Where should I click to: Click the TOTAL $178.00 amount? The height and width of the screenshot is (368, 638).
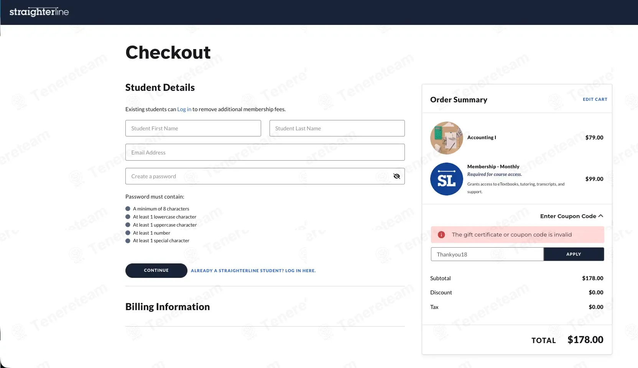pyautogui.click(x=585, y=340)
